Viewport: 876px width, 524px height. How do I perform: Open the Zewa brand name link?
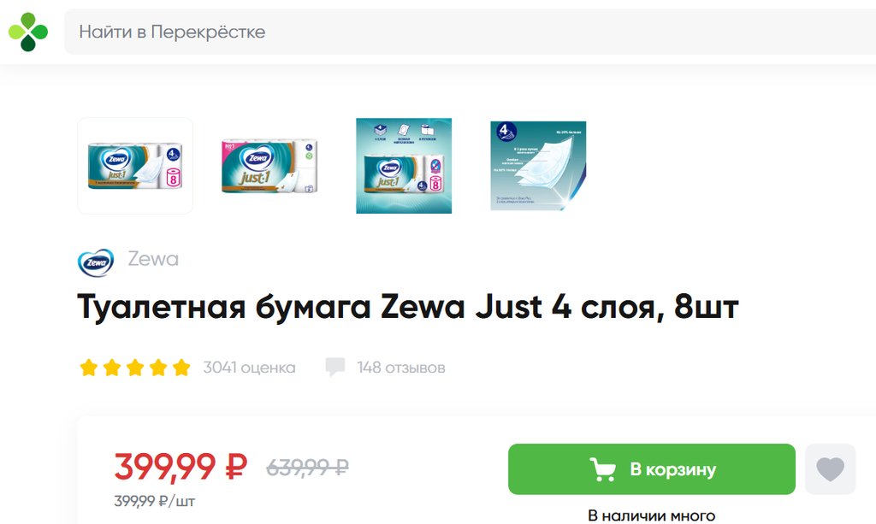[153, 259]
